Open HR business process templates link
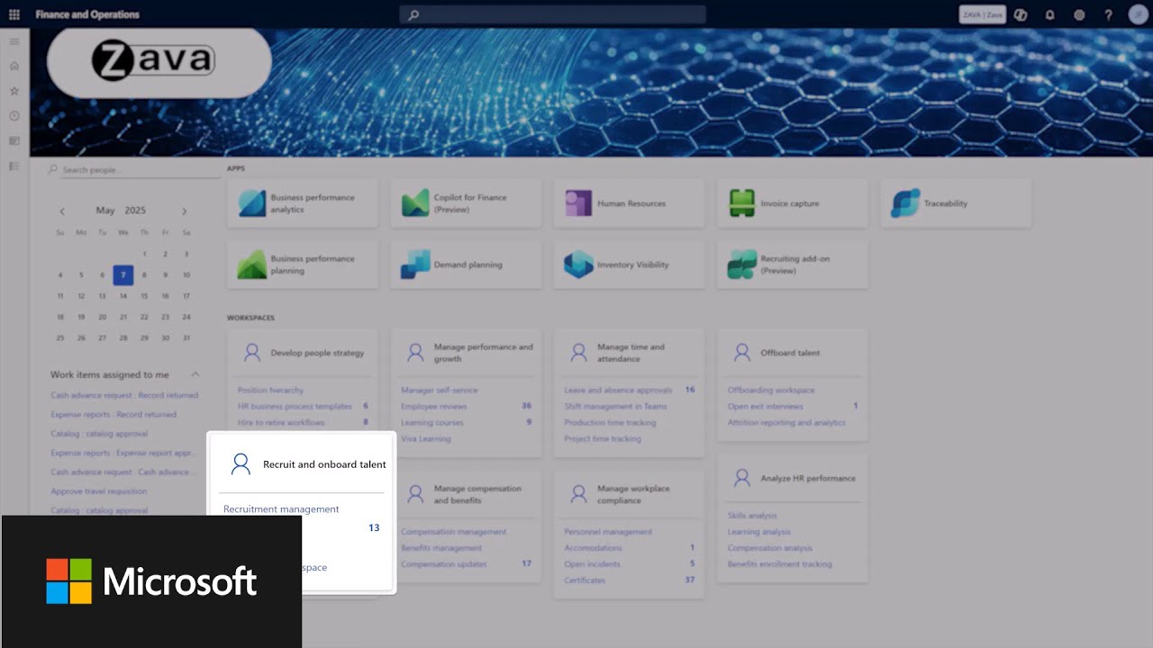The image size is (1153, 648). [295, 407]
